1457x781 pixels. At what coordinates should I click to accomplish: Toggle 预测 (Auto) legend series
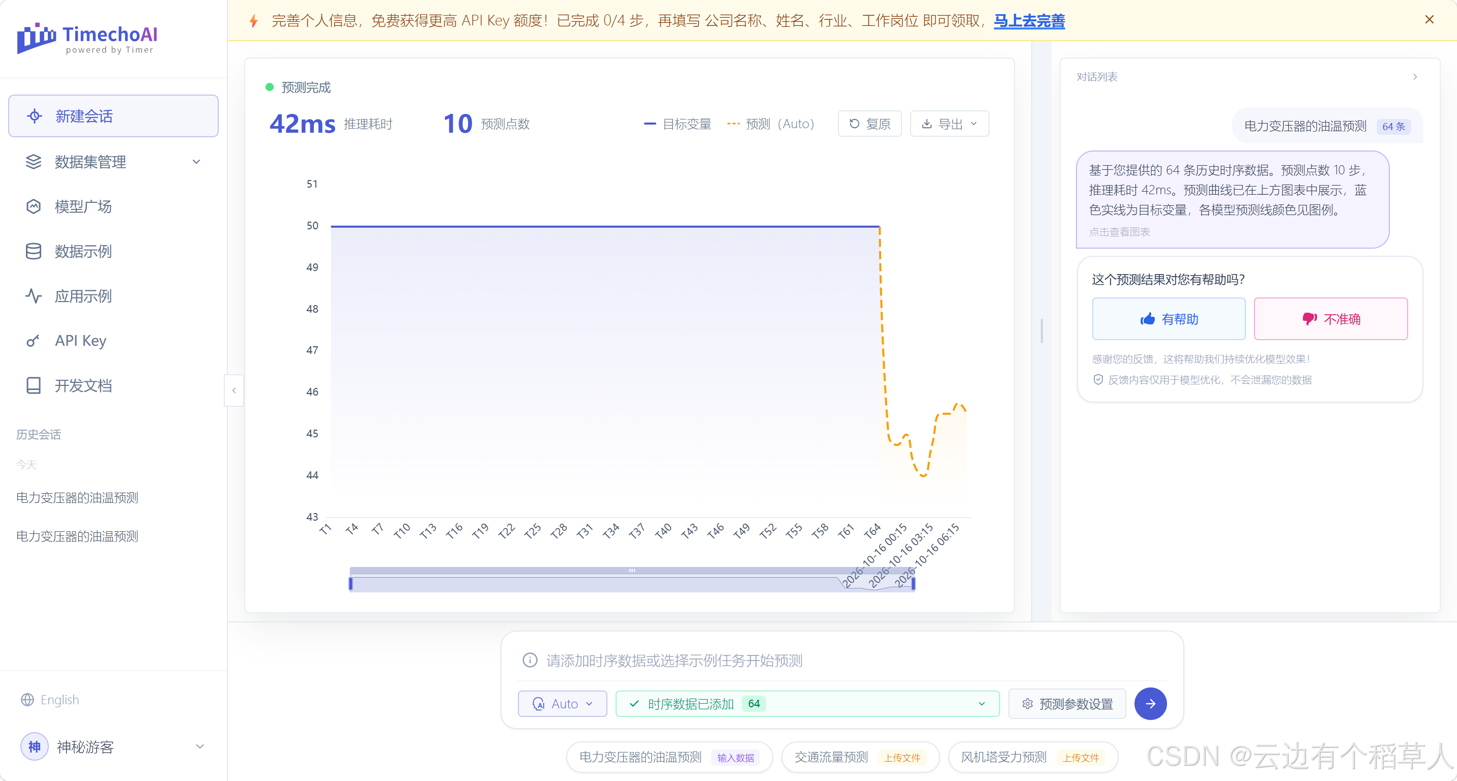pos(770,124)
